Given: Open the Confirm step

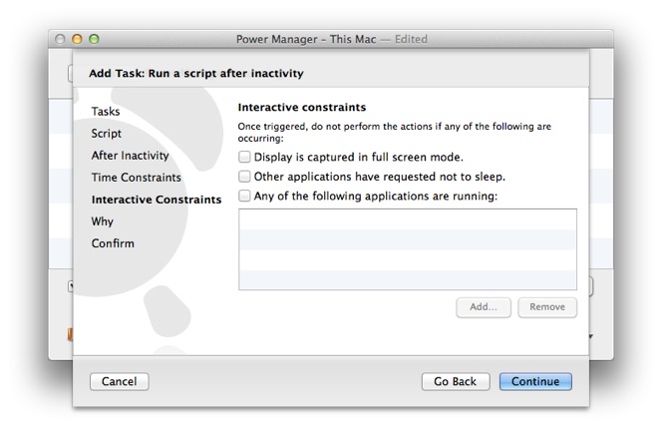Looking at the screenshot, I should [113, 243].
